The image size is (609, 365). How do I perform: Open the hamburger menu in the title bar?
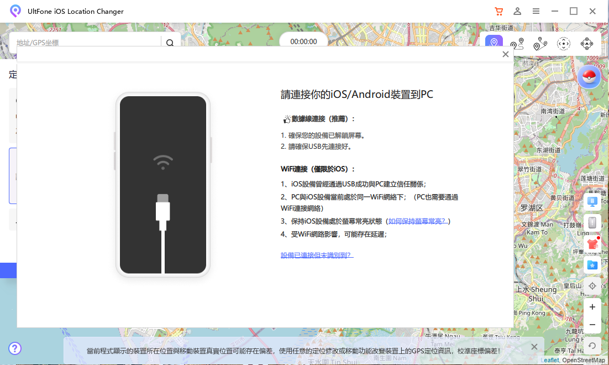click(535, 11)
